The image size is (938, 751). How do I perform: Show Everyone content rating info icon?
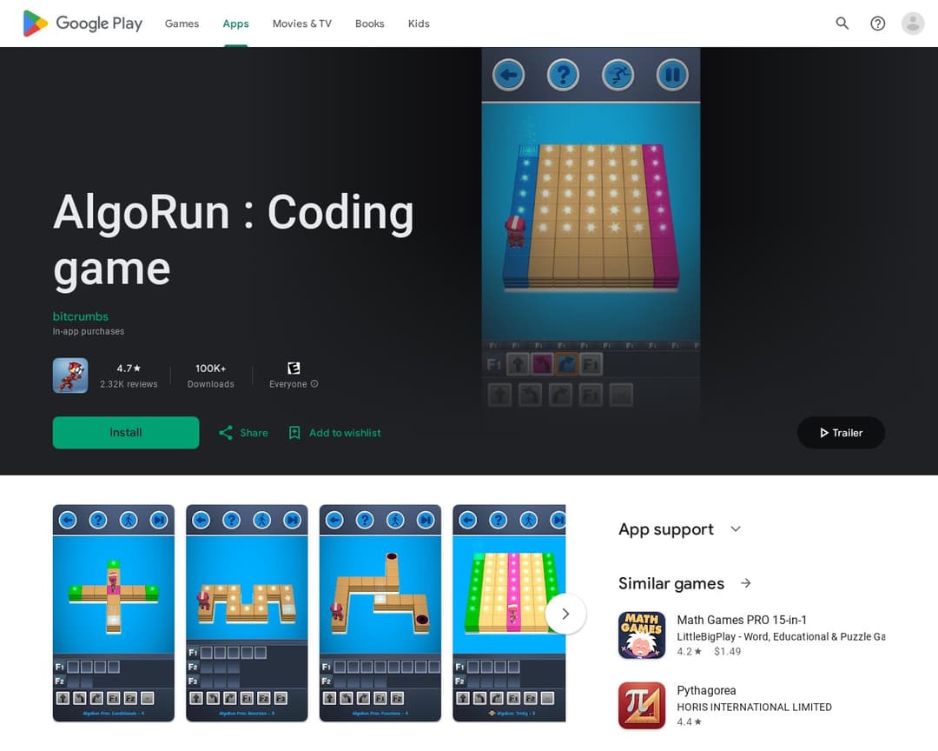[314, 384]
